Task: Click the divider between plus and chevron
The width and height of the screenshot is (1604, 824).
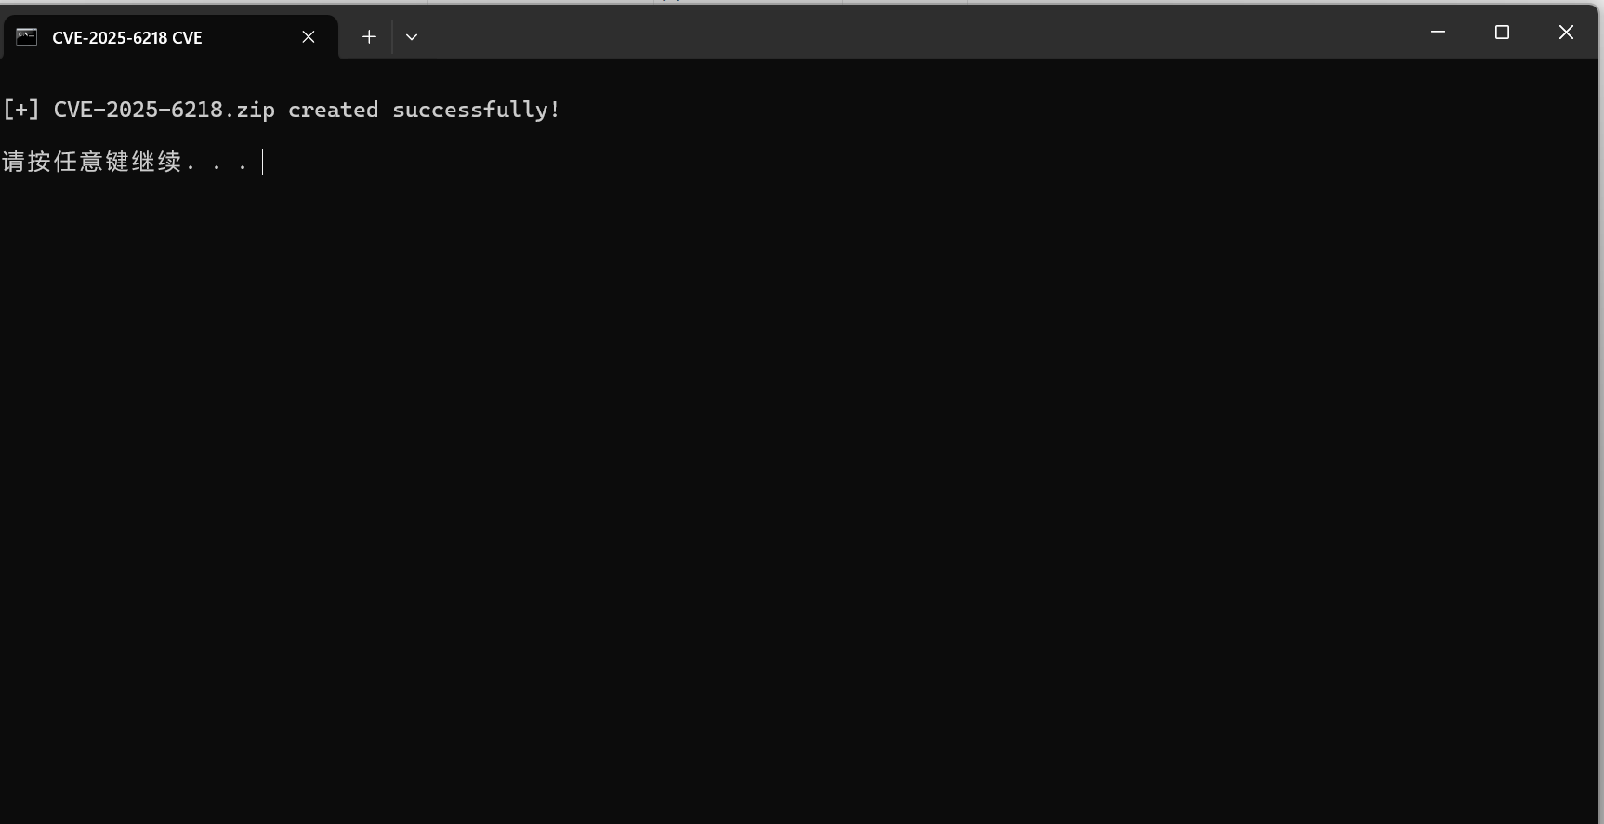Action: click(392, 37)
